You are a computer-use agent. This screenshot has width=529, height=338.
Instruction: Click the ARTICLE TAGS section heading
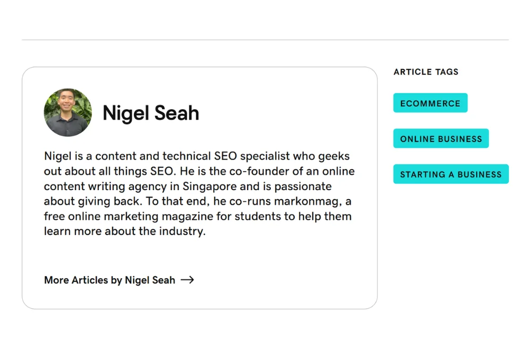(426, 71)
